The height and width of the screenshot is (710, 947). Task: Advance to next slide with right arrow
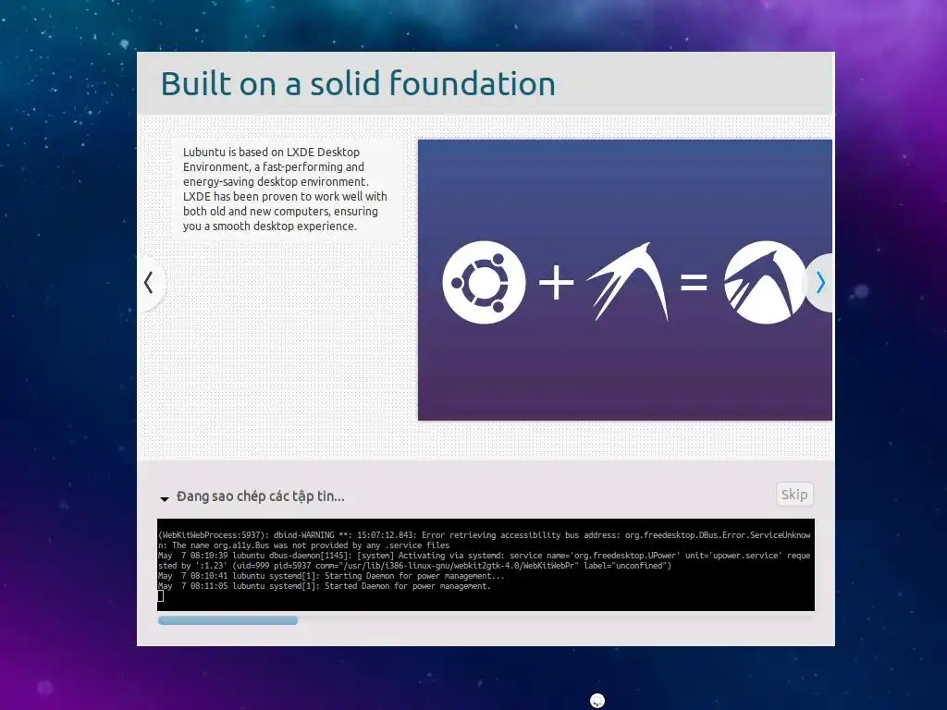(819, 283)
